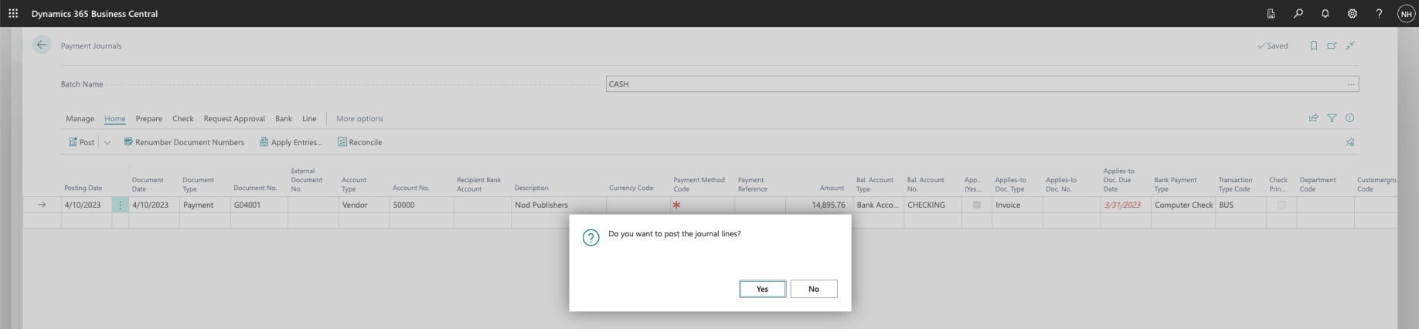Image resolution: width=1419 pixels, height=329 pixels.
Task: Click the share icon above the grid
Action: pos(1313,118)
